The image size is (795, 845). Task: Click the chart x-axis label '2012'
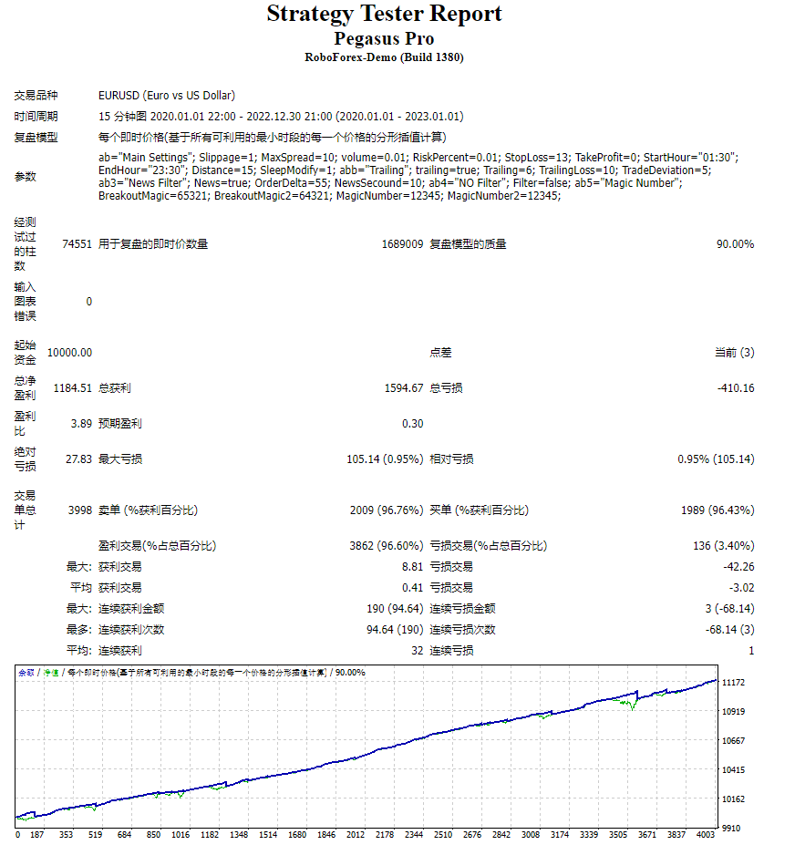click(x=356, y=835)
